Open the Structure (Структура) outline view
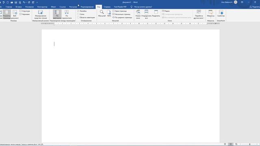Screen dimensions: 260x146 24,11
